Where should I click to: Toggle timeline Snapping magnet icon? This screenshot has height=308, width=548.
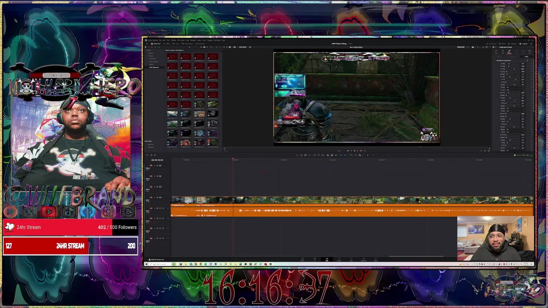coord(328,155)
